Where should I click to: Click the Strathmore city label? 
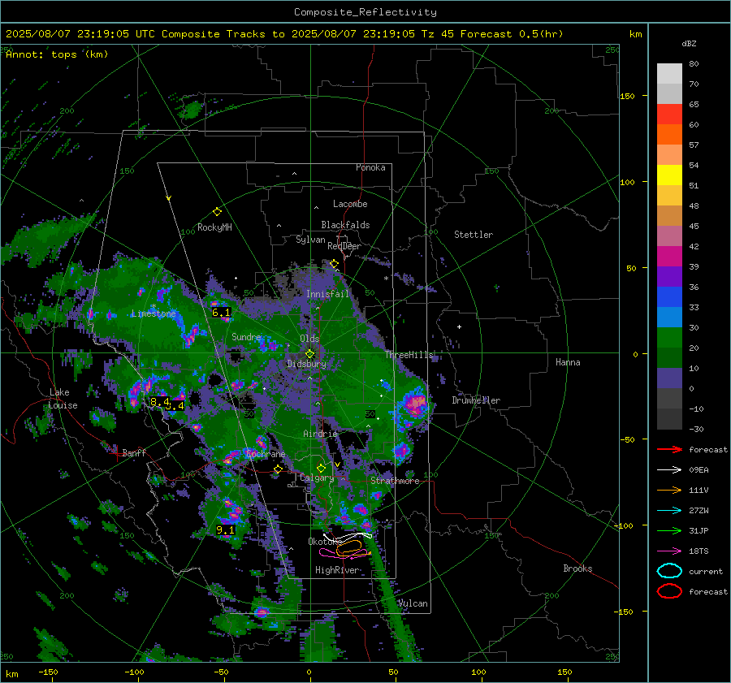395,481
